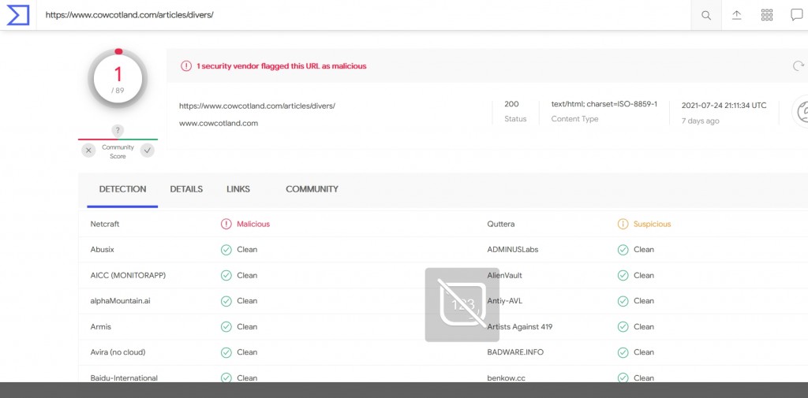Click alphaMountain.ai clean check icon
Viewport: 808px width, 398px height.
[226, 301]
